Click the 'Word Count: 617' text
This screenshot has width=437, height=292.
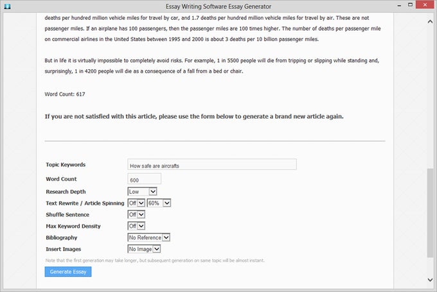[x=65, y=94]
